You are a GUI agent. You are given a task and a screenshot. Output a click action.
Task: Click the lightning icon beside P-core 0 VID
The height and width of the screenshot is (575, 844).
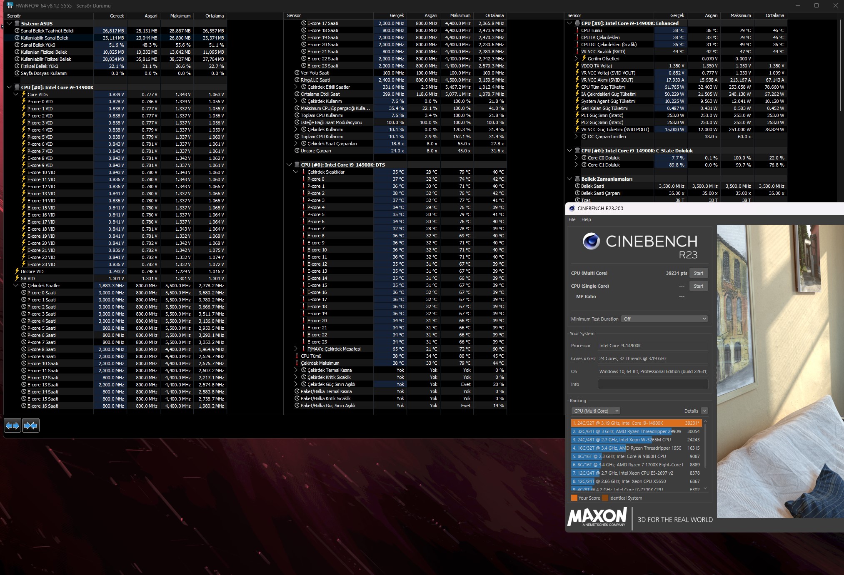coord(24,102)
